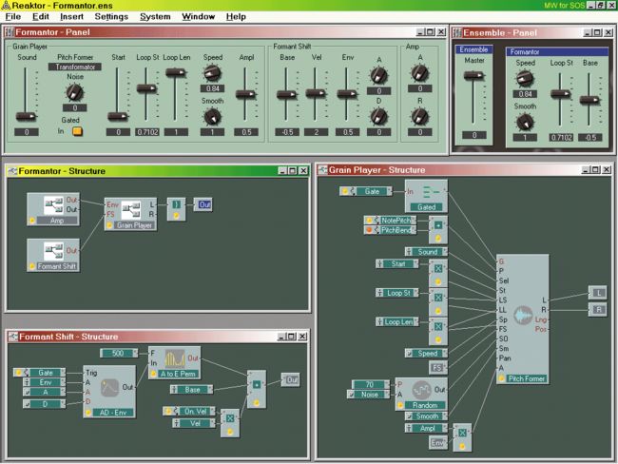Select the Gate module in Grain Player Structure
Screen dimensions: 618x464
click(366, 191)
